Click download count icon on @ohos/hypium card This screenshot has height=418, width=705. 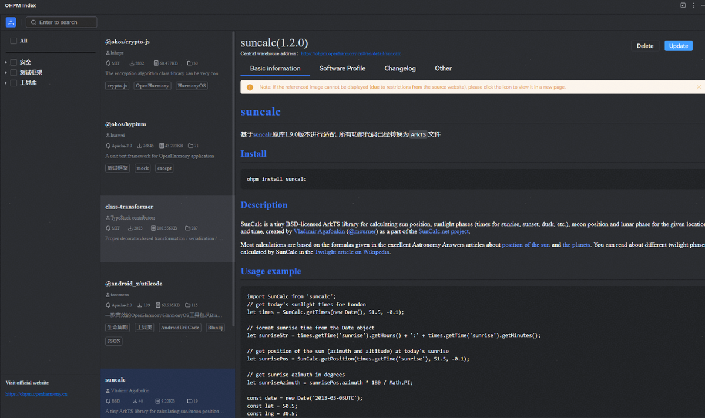tap(139, 146)
